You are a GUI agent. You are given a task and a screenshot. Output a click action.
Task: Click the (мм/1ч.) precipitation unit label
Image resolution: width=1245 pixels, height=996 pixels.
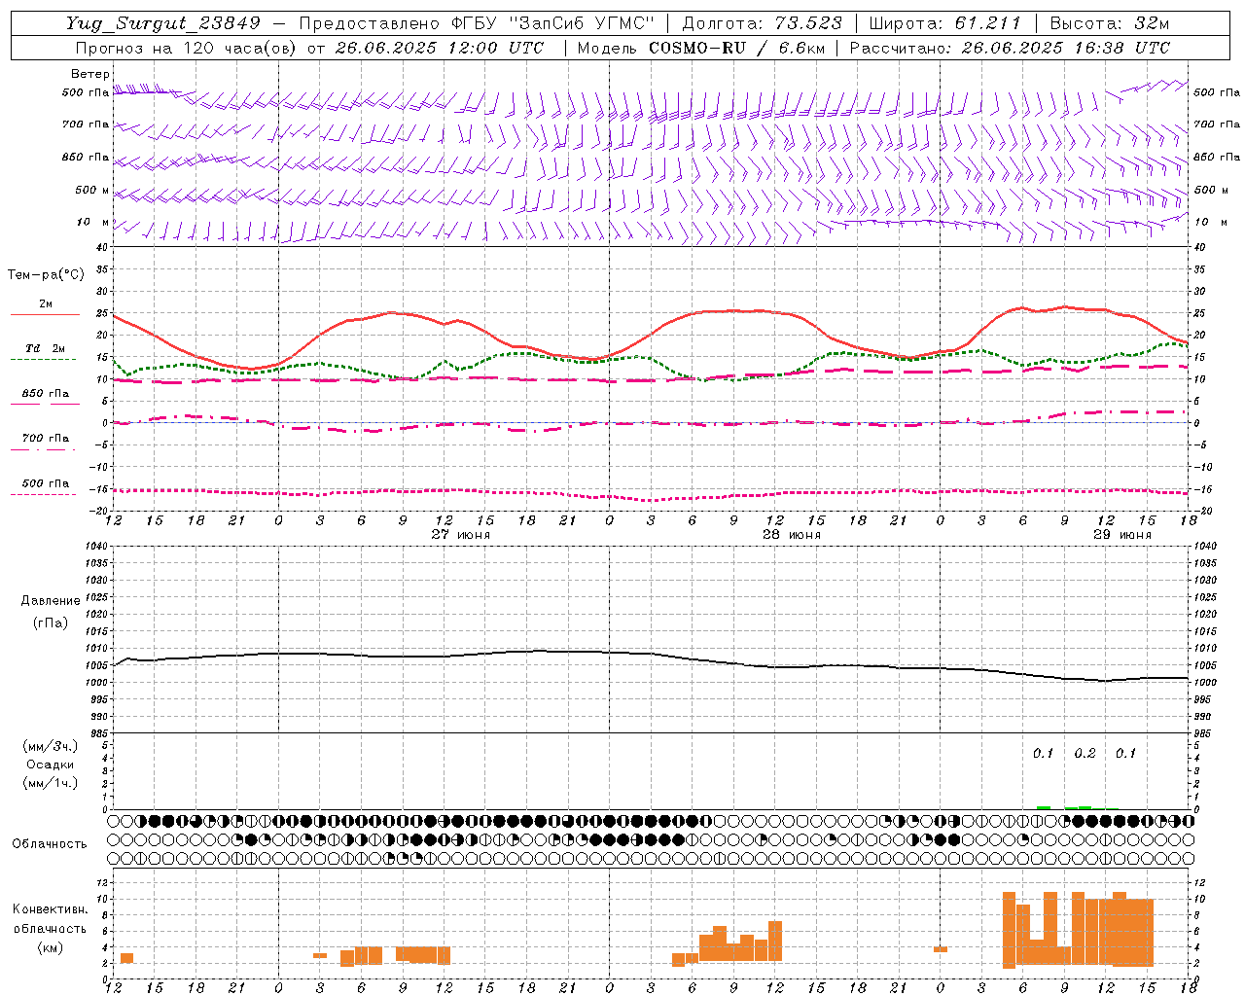[x=51, y=783]
